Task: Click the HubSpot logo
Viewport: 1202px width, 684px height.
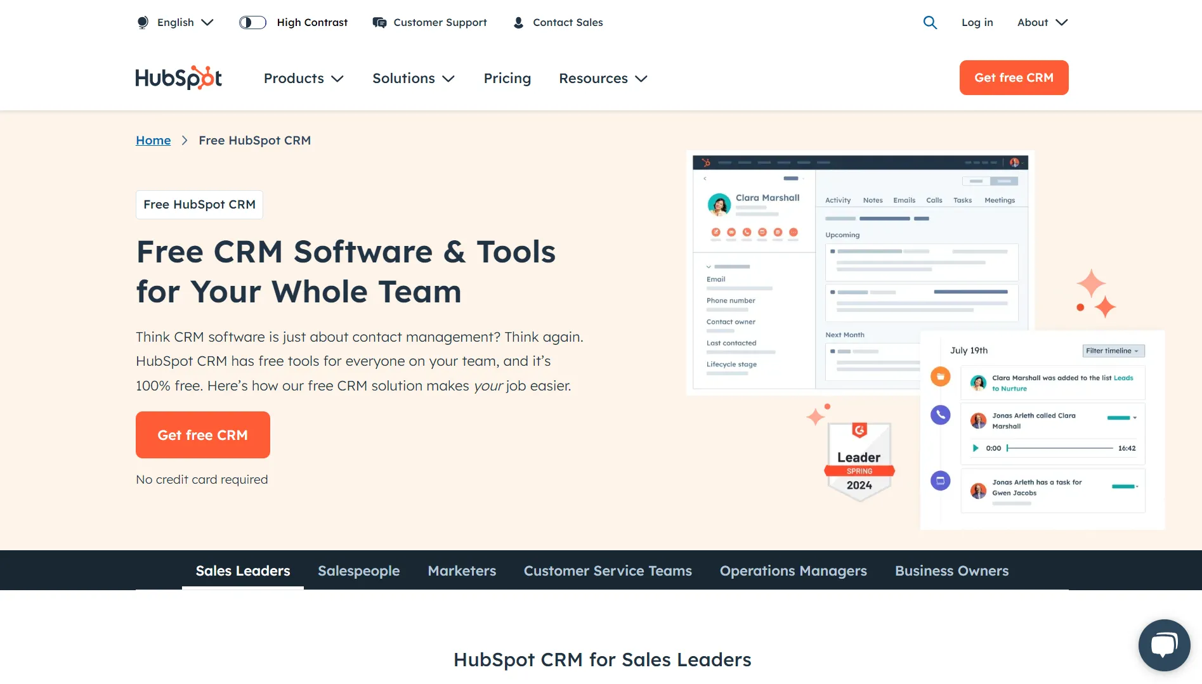Action: pos(178,78)
